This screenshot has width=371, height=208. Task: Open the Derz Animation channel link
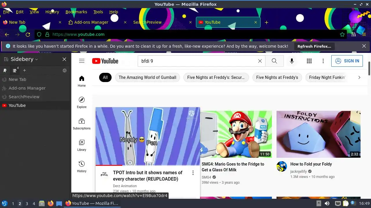click(x=125, y=186)
